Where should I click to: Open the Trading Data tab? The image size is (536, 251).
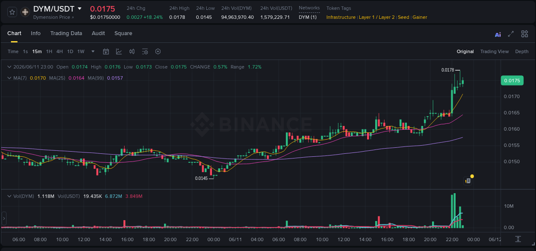click(x=66, y=33)
